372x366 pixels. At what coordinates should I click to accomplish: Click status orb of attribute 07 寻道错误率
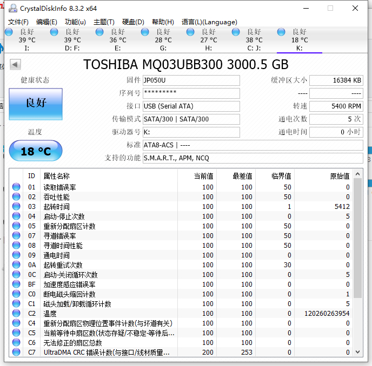coord(16,235)
